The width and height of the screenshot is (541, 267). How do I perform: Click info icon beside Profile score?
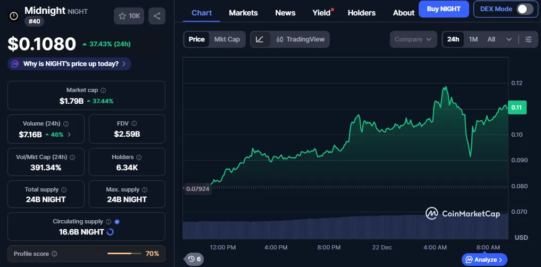pyautogui.click(x=54, y=254)
